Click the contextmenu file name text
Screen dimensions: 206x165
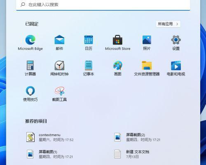(x=49, y=135)
